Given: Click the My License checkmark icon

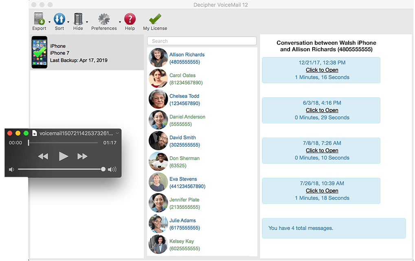Looking at the screenshot, I should pyautogui.click(x=155, y=18).
